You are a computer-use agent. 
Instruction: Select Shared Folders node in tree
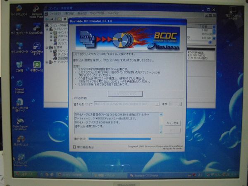(x=61, y=36)
